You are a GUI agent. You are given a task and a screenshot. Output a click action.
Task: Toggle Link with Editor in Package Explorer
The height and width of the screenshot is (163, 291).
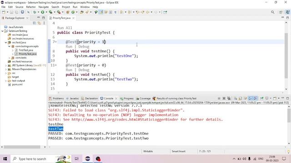(x=39, y=23)
